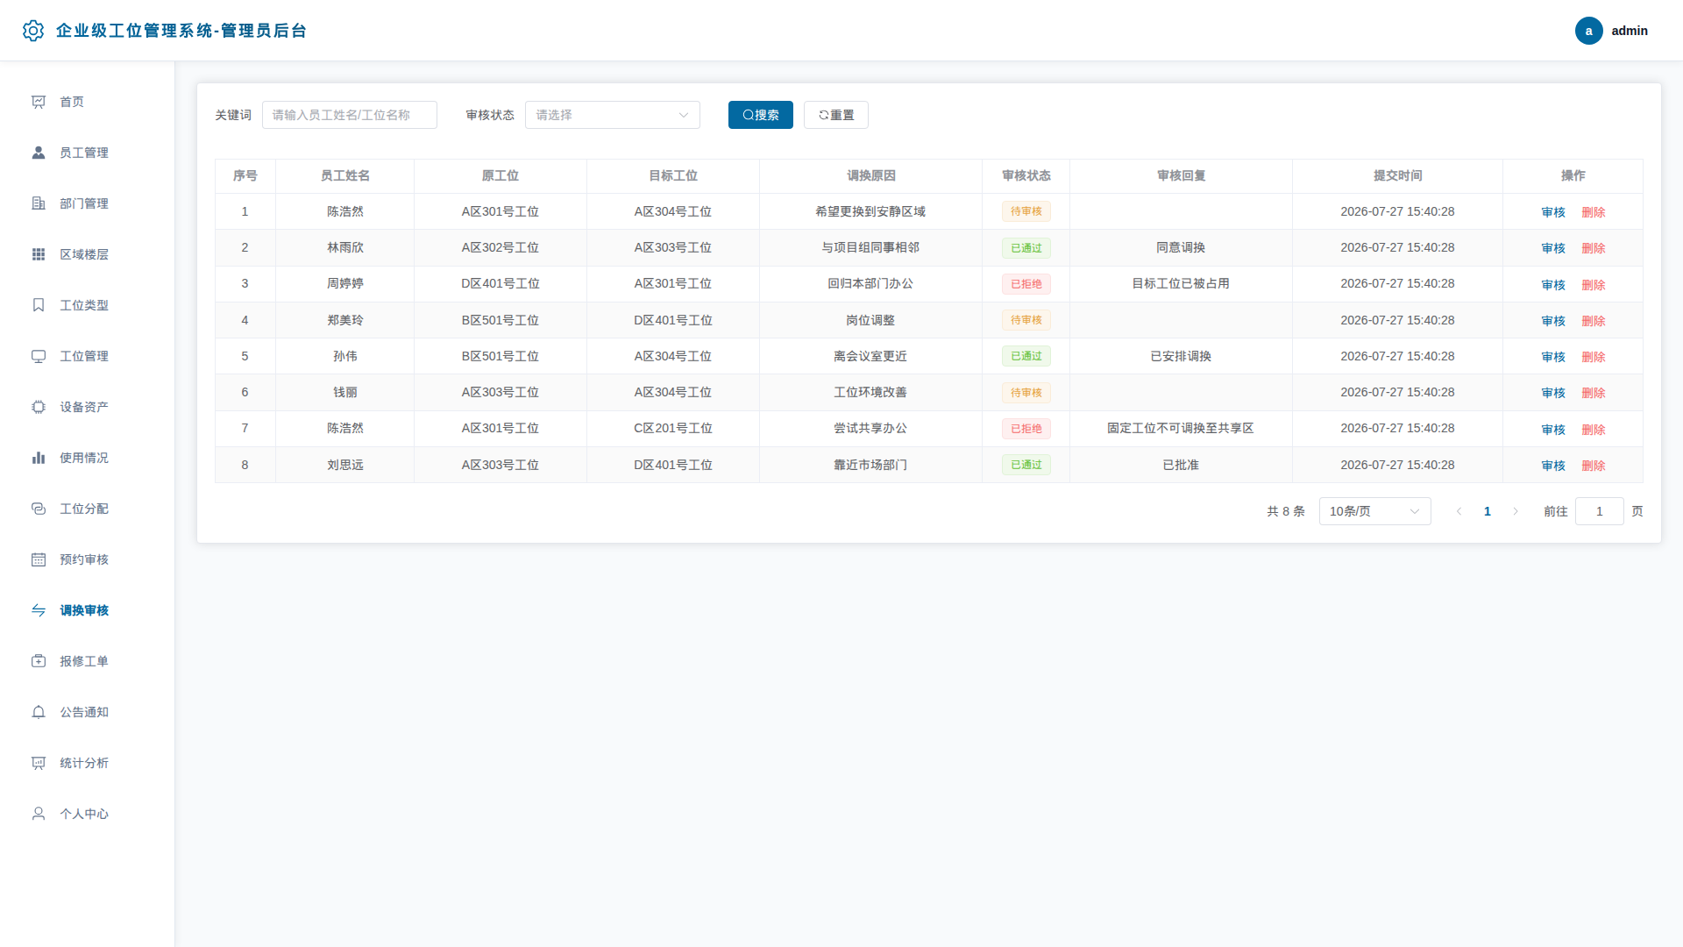1683x947 pixels.
Task: Click the statistics analysis icon
Action: pyautogui.click(x=39, y=763)
